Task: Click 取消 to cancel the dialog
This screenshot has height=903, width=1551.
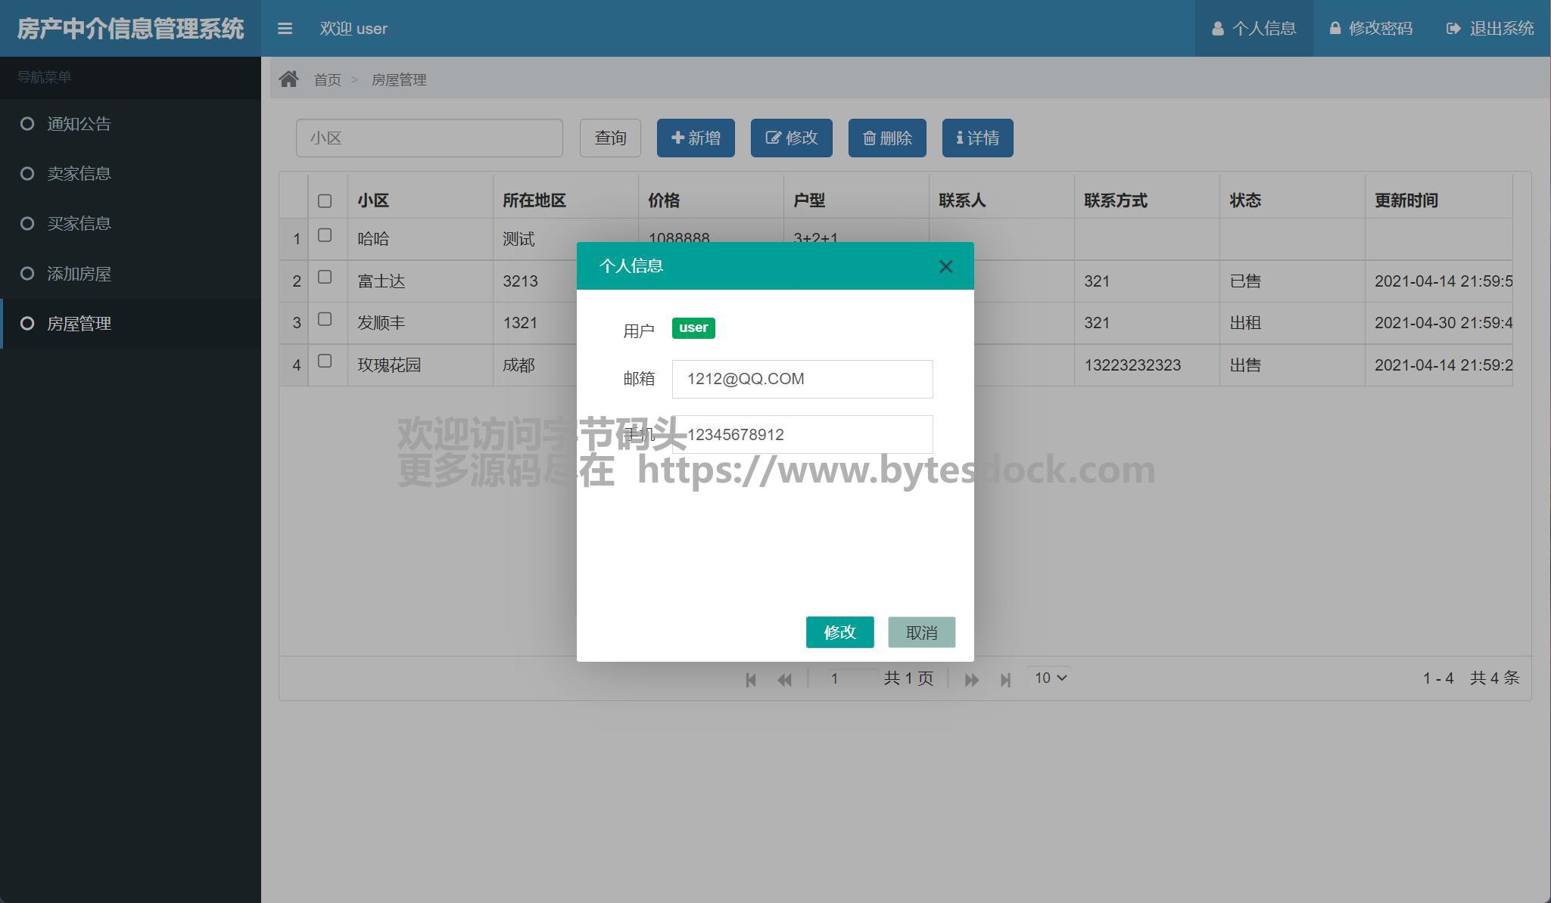Action: (921, 632)
